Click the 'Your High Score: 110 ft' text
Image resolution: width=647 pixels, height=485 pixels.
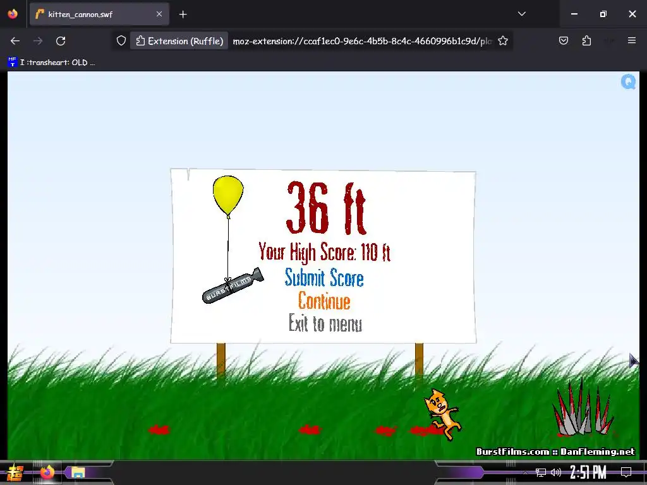pos(324,252)
